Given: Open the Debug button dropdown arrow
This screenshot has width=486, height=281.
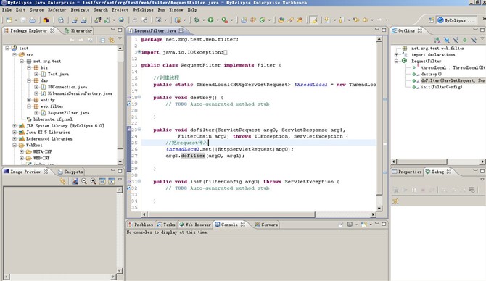Looking at the screenshot, I should [x=203, y=20].
